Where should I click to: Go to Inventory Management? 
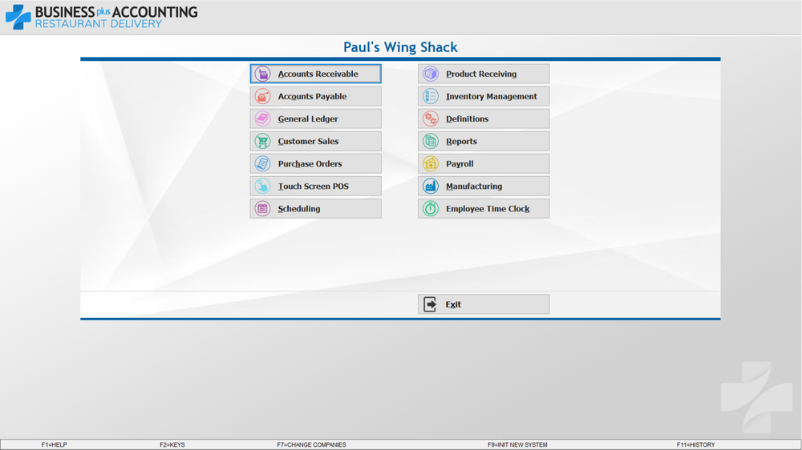(x=484, y=96)
